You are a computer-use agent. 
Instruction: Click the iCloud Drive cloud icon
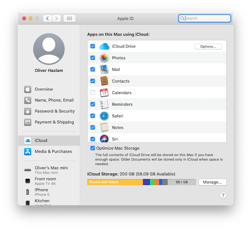[x=104, y=47]
